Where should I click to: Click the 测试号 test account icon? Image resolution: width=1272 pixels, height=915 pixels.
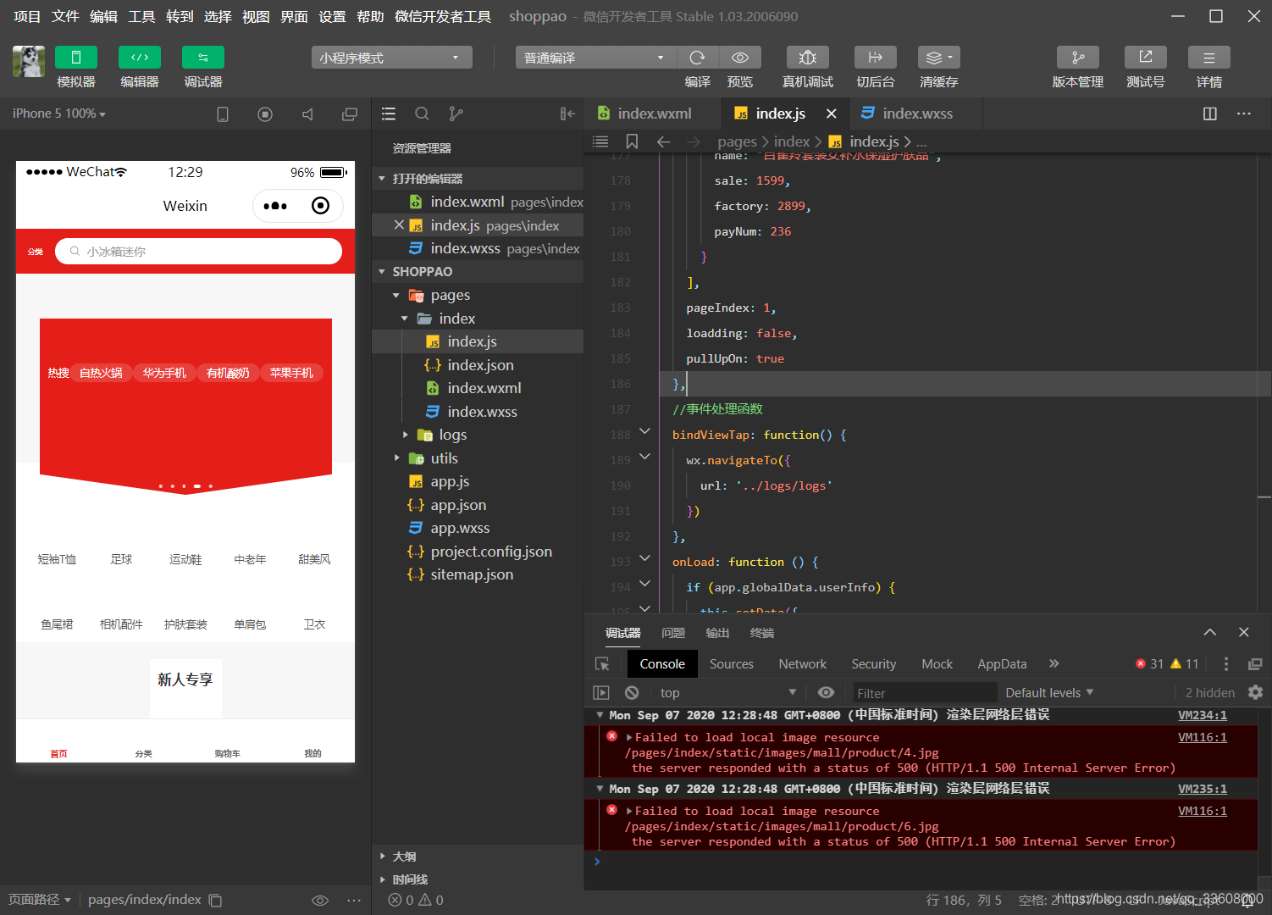pos(1146,58)
